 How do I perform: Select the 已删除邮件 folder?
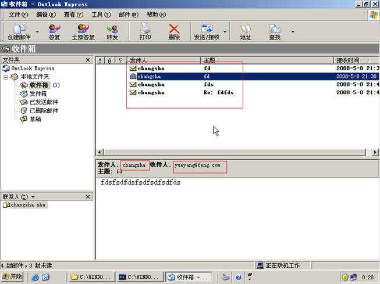coord(43,110)
